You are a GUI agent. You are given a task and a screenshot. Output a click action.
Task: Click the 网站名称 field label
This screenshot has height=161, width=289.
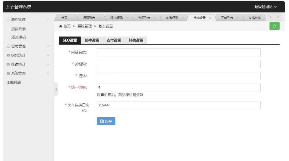(x=78, y=52)
